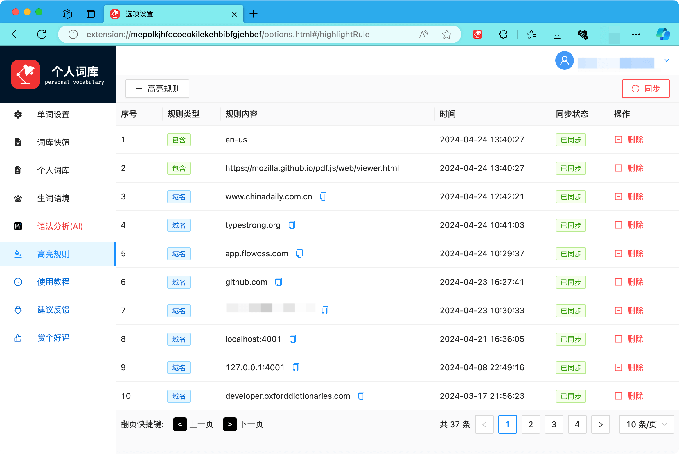
Task: Open browser settings and more menu
Action: point(636,34)
